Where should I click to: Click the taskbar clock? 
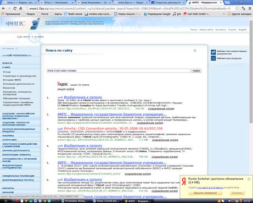(x=246, y=201)
